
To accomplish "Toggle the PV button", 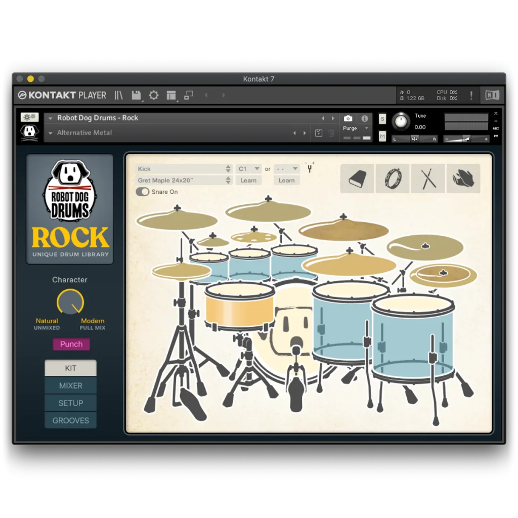I will click(496, 136).
